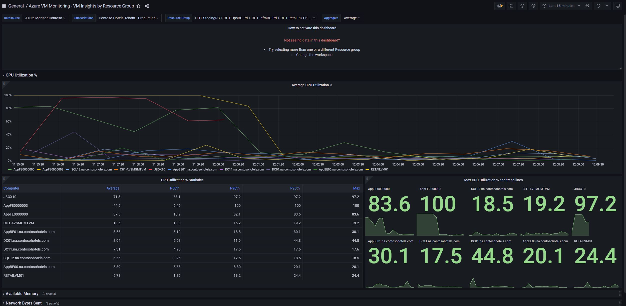Click the AppFE0000003 legend color swatch
This screenshot has width=626, height=306.
tap(39, 169)
